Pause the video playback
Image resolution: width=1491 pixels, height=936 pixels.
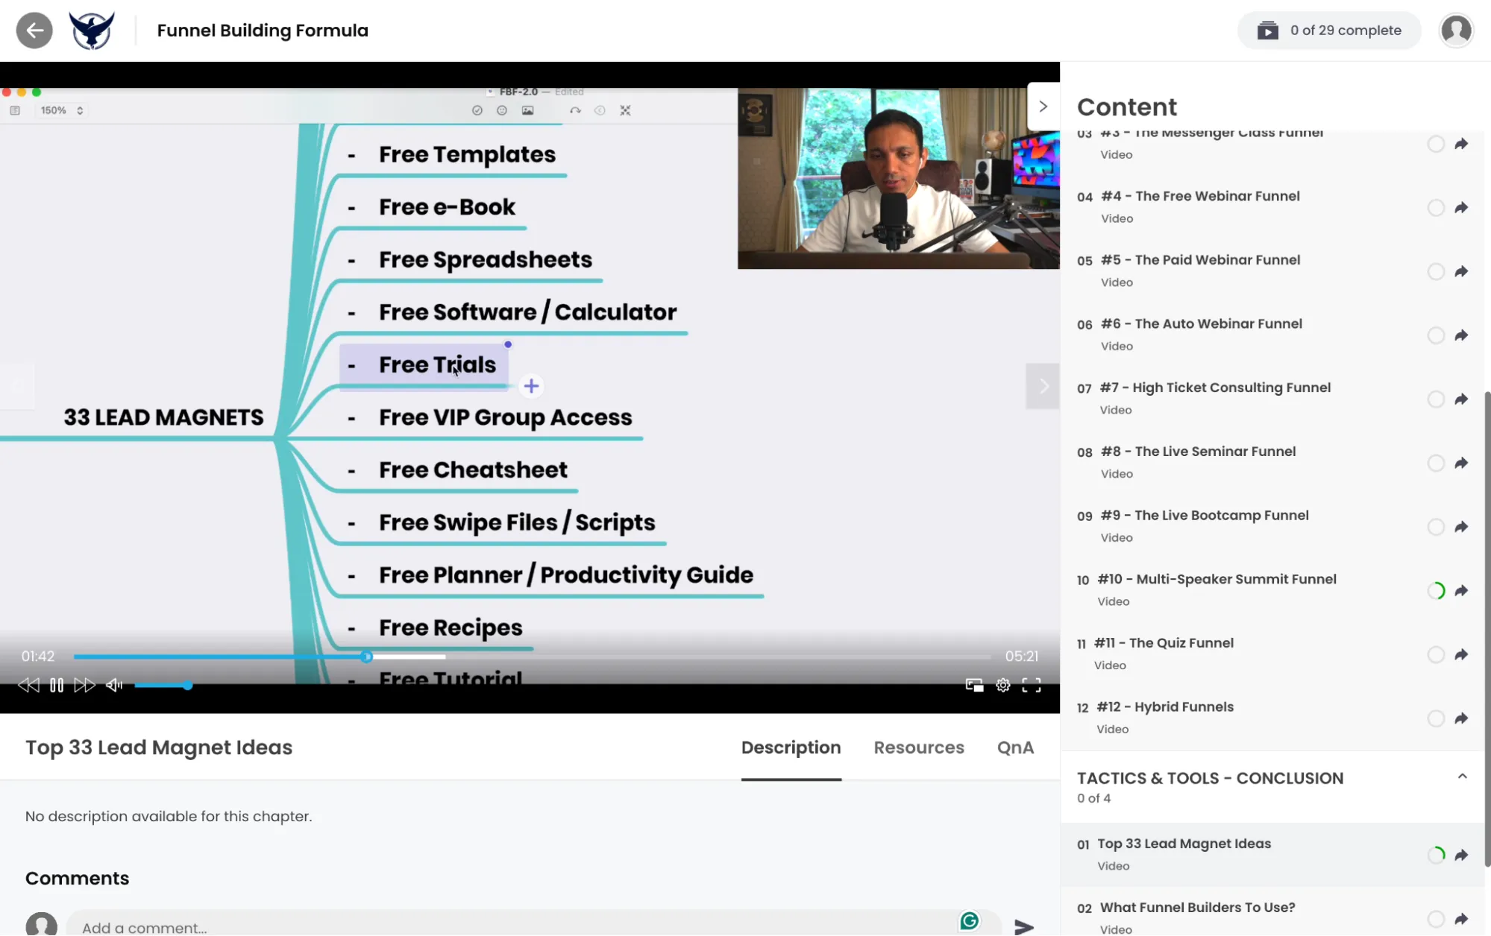coord(57,685)
